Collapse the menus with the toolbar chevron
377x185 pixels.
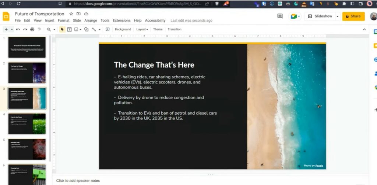point(364,29)
